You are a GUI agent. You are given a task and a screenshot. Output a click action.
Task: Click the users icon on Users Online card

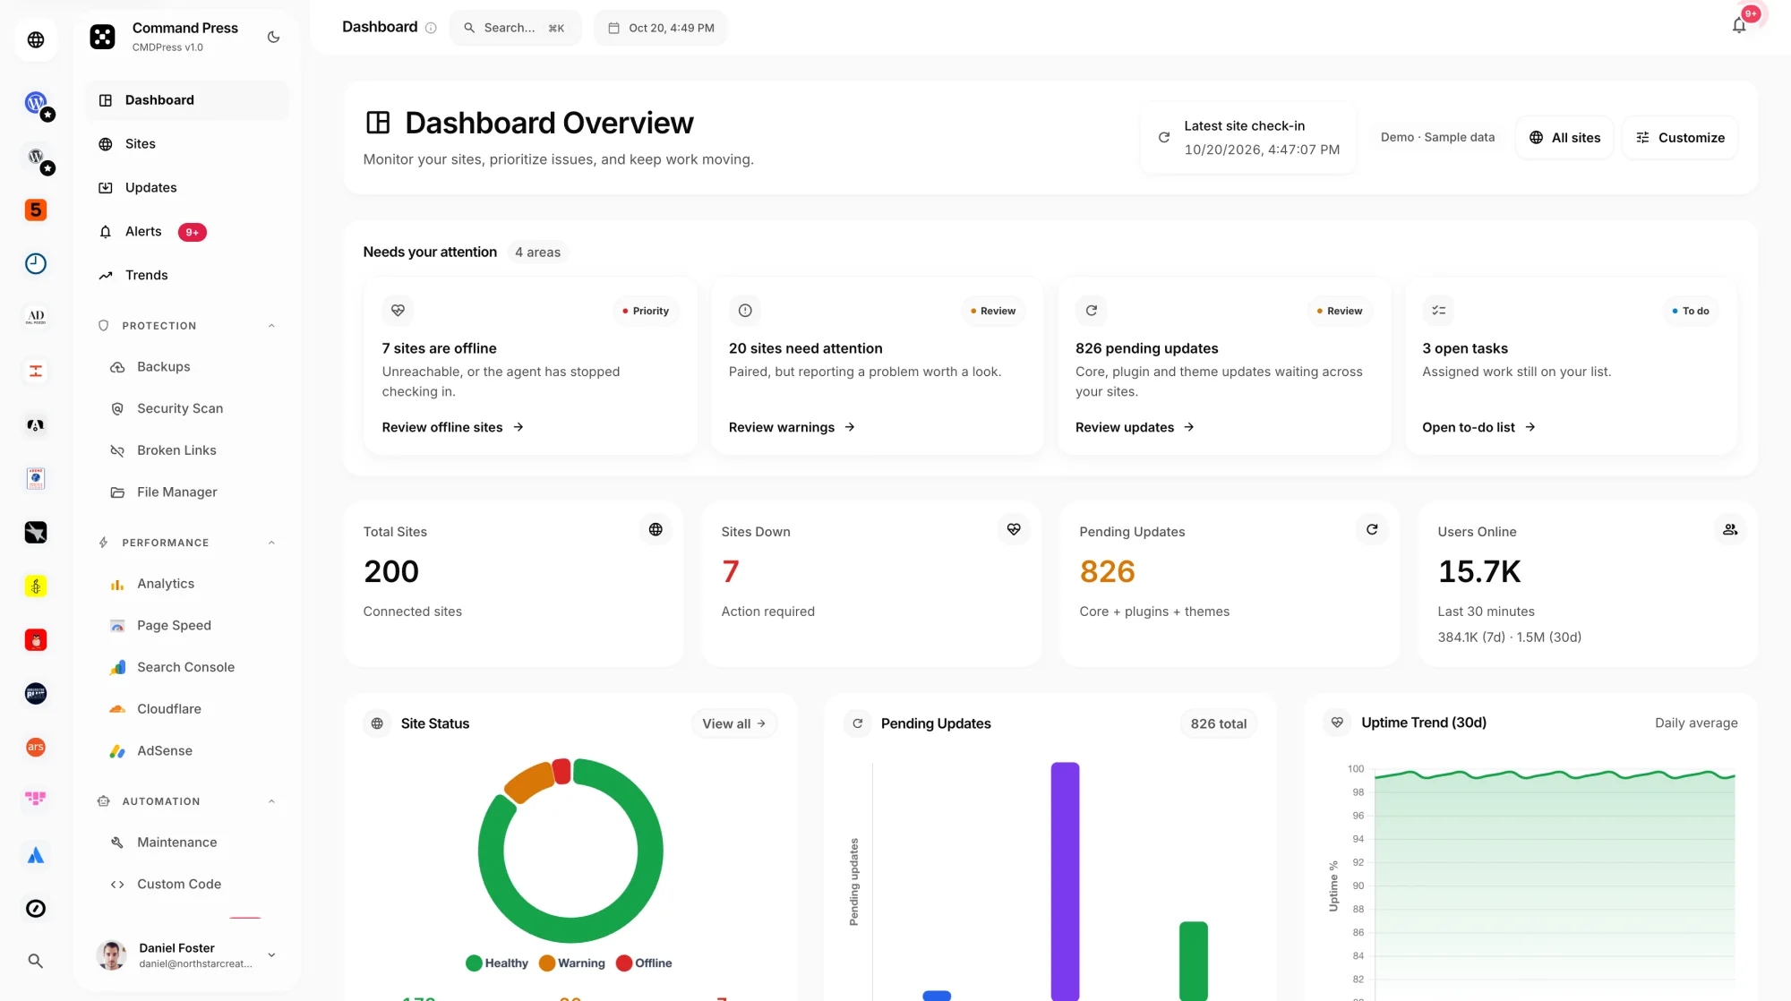point(1730,529)
